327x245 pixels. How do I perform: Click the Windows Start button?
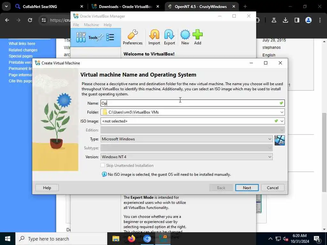point(8,239)
